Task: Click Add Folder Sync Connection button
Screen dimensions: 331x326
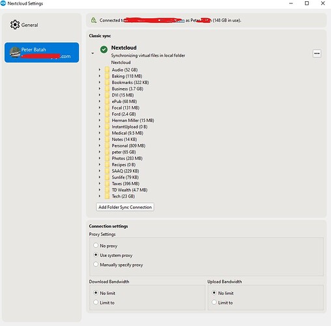Action: [125, 207]
